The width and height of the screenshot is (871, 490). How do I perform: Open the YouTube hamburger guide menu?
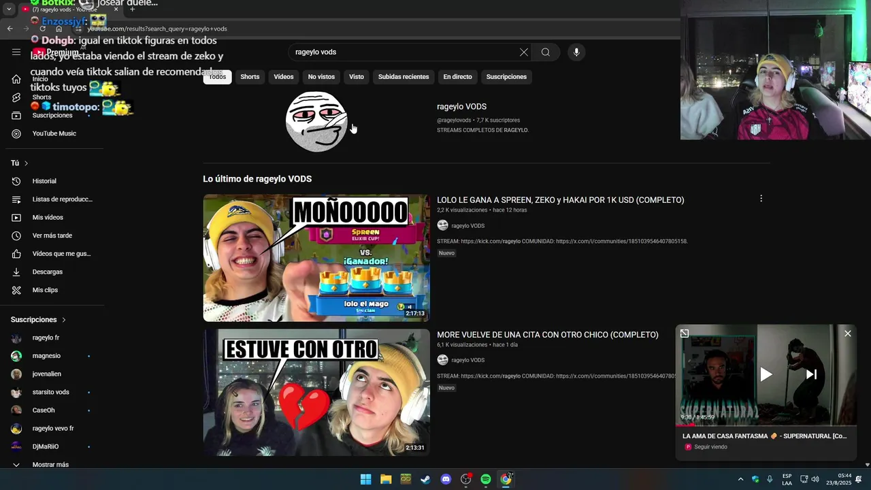[x=16, y=52]
